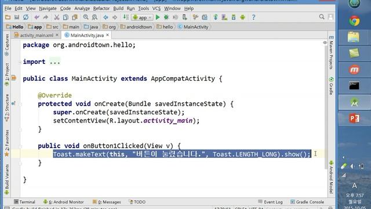
Task: Click the Chrome icon in the Windows taskbar
Action: [354, 21]
